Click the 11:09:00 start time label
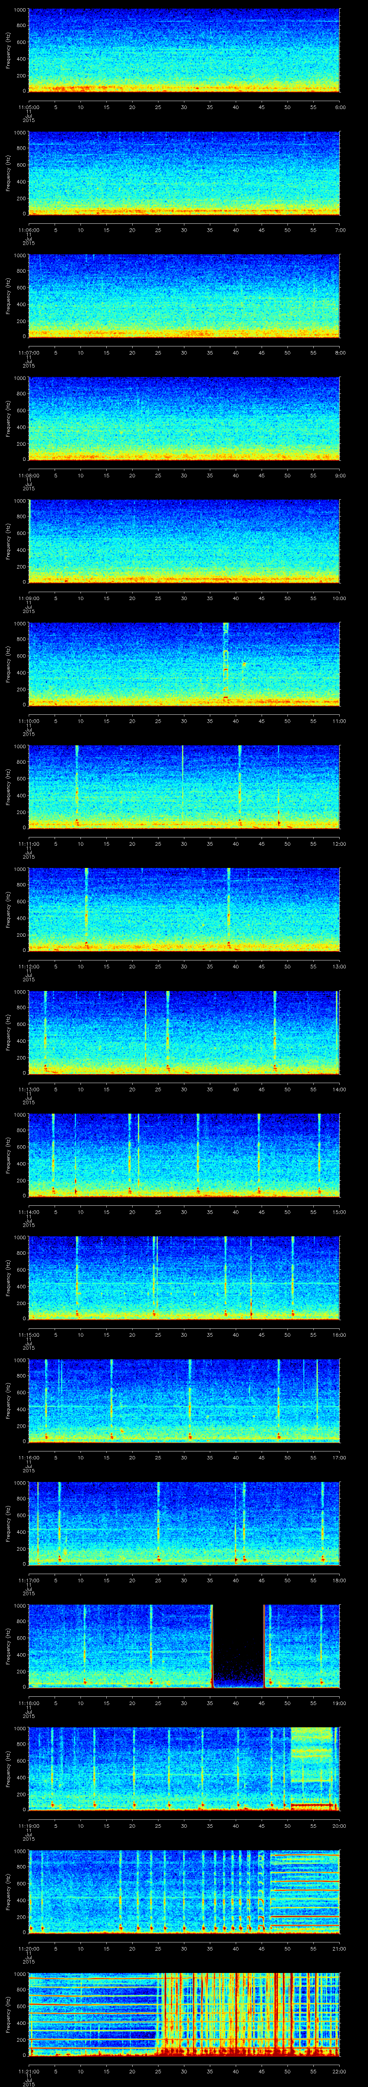Viewport: 368px width, 2087px height. point(28,598)
